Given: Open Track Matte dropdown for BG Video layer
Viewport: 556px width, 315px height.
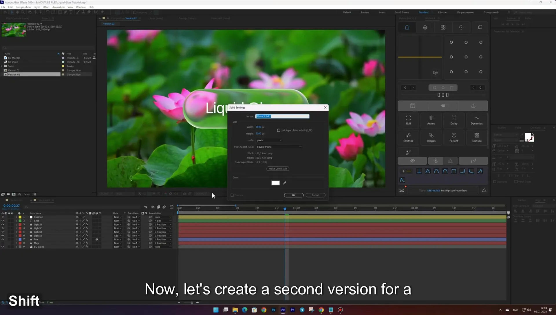Looking at the screenshot, I should pyautogui.click(x=136, y=247).
